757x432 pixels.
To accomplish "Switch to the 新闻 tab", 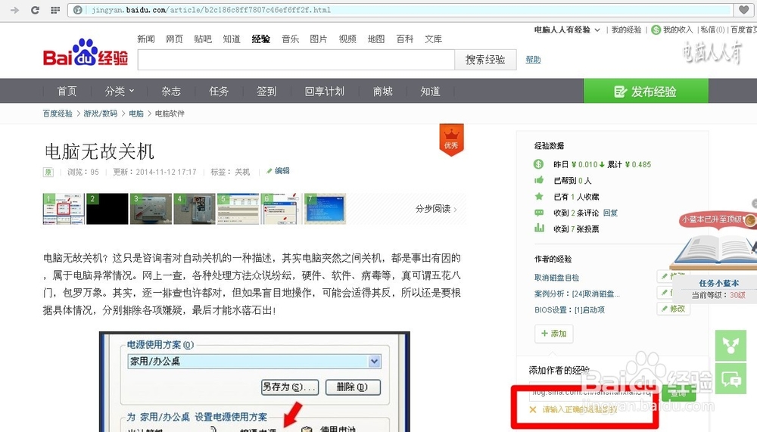I will (x=146, y=39).
